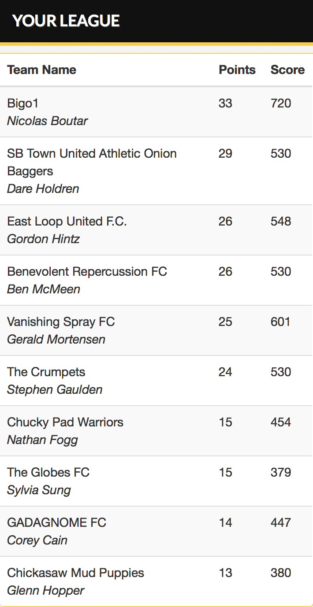Select Chickasaw Mud Puppies team

pyautogui.click(x=76, y=573)
